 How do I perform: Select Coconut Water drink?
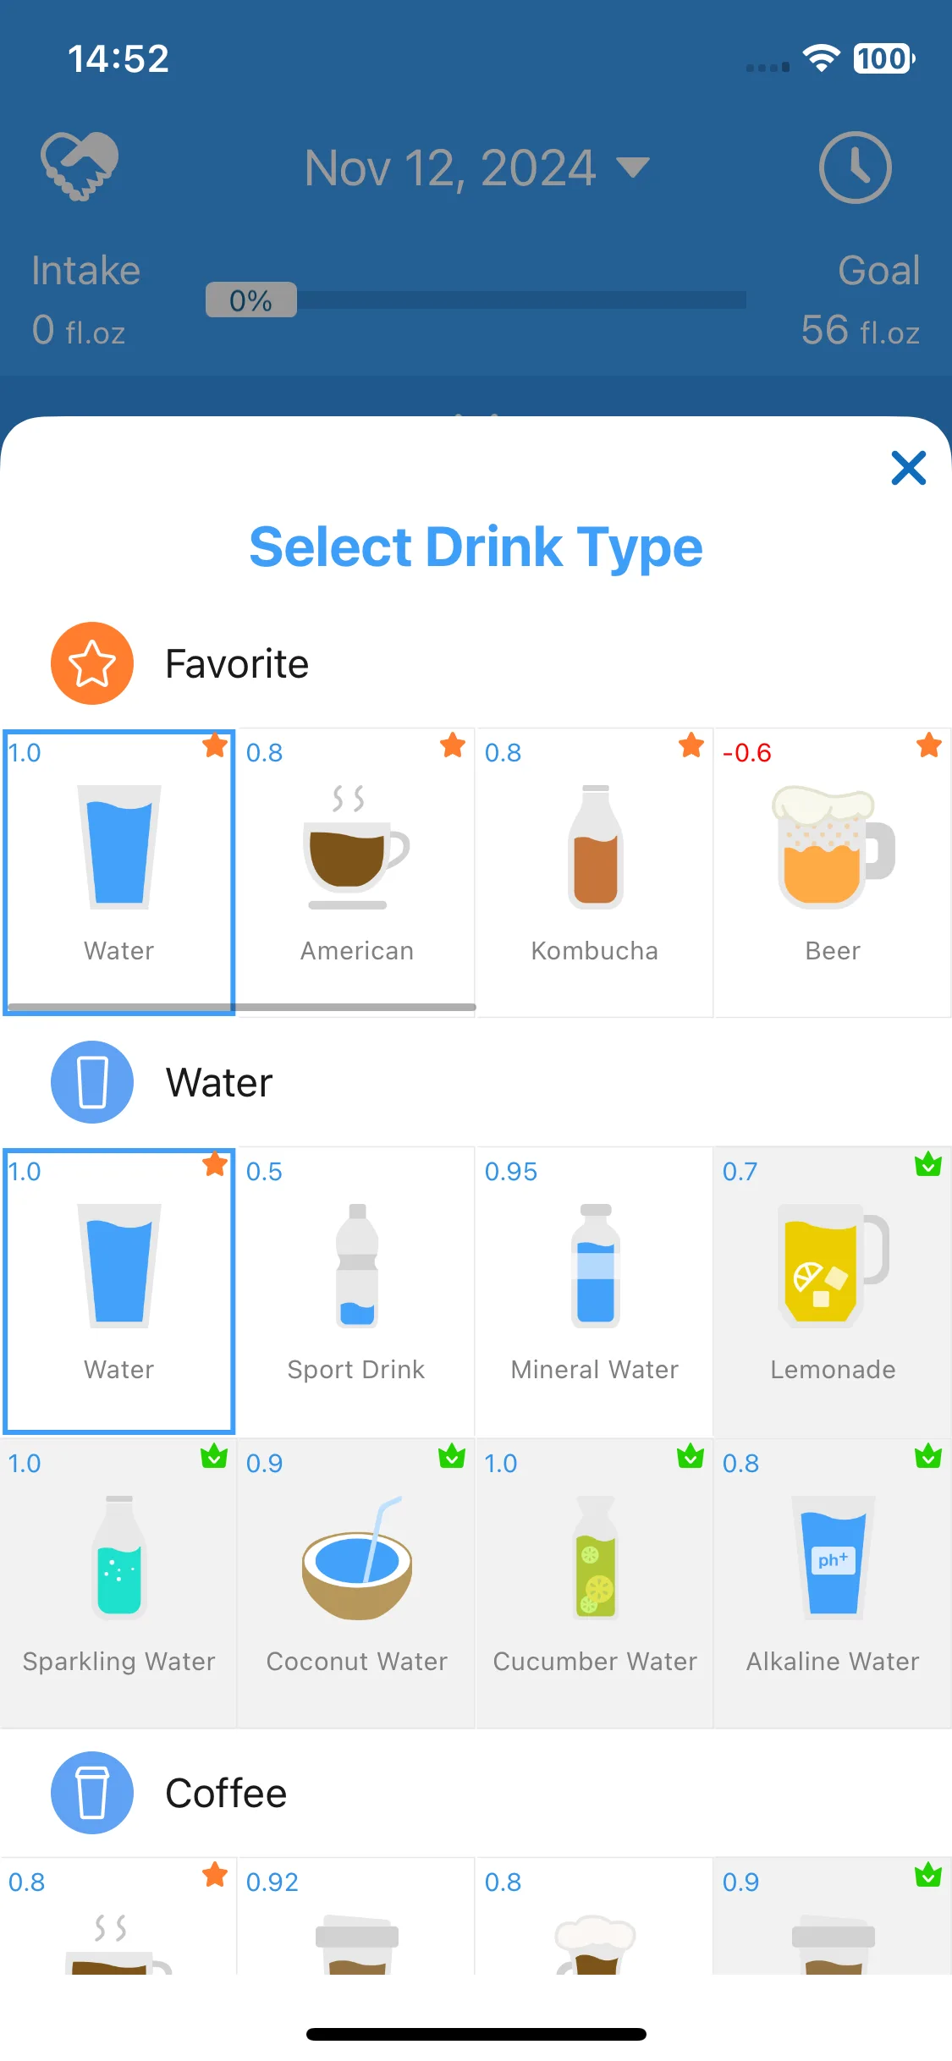tap(356, 1583)
